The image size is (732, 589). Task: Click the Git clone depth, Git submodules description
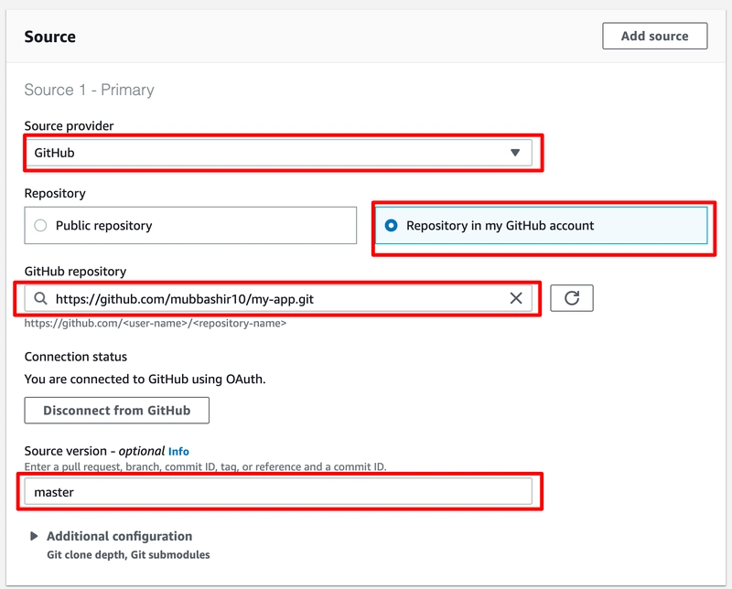[x=128, y=555]
